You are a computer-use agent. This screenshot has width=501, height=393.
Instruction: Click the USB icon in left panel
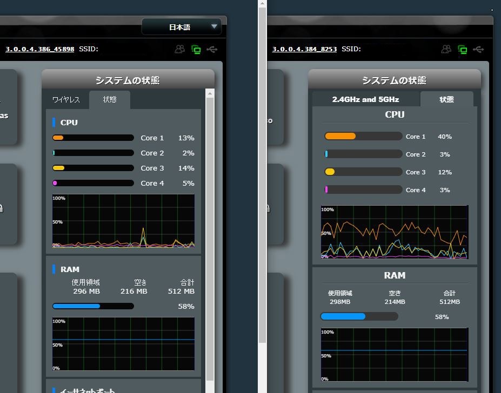coord(212,50)
